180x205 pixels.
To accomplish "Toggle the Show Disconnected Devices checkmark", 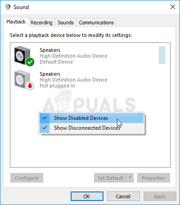I will click(45, 128).
